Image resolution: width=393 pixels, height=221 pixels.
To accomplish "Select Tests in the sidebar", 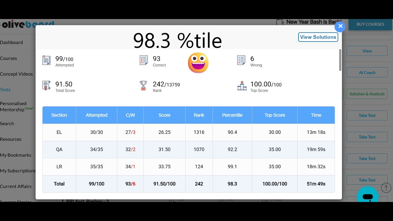I will (5, 90).
